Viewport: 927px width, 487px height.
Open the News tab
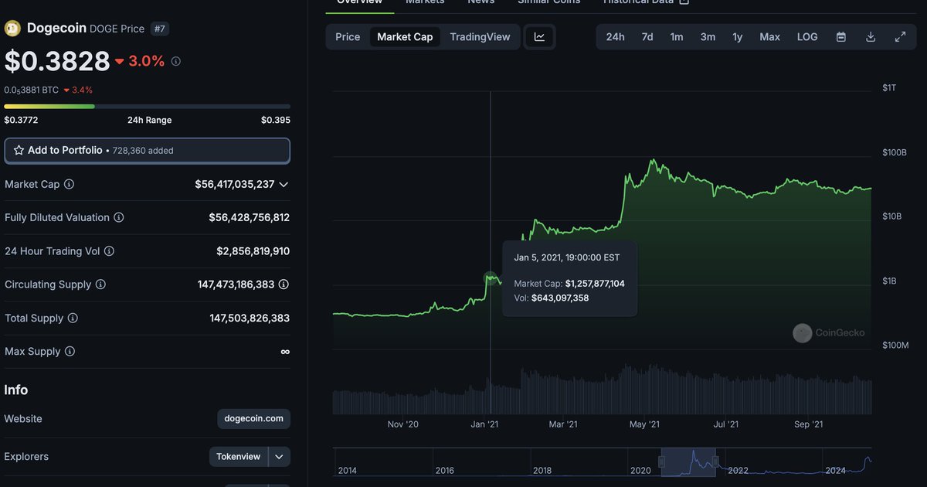coord(481,2)
